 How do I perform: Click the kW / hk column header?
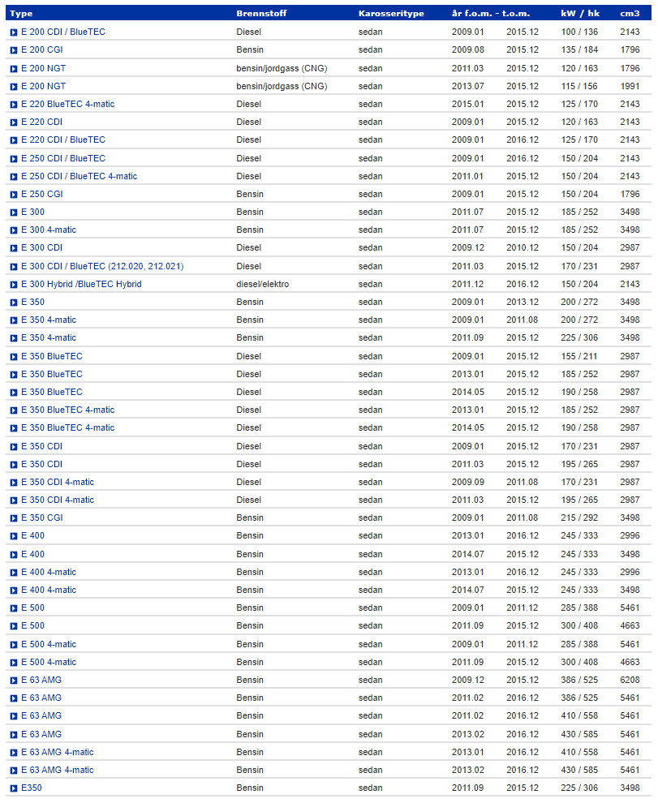tap(580, 13)
